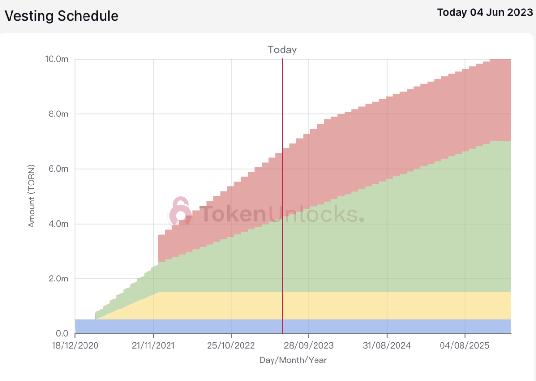
Task: Click the Today 04 Jun 2023 date text
Action: (485, 12)
